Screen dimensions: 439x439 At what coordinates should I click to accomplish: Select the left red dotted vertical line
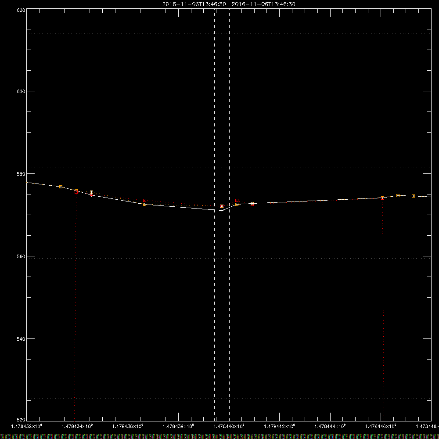76,308
